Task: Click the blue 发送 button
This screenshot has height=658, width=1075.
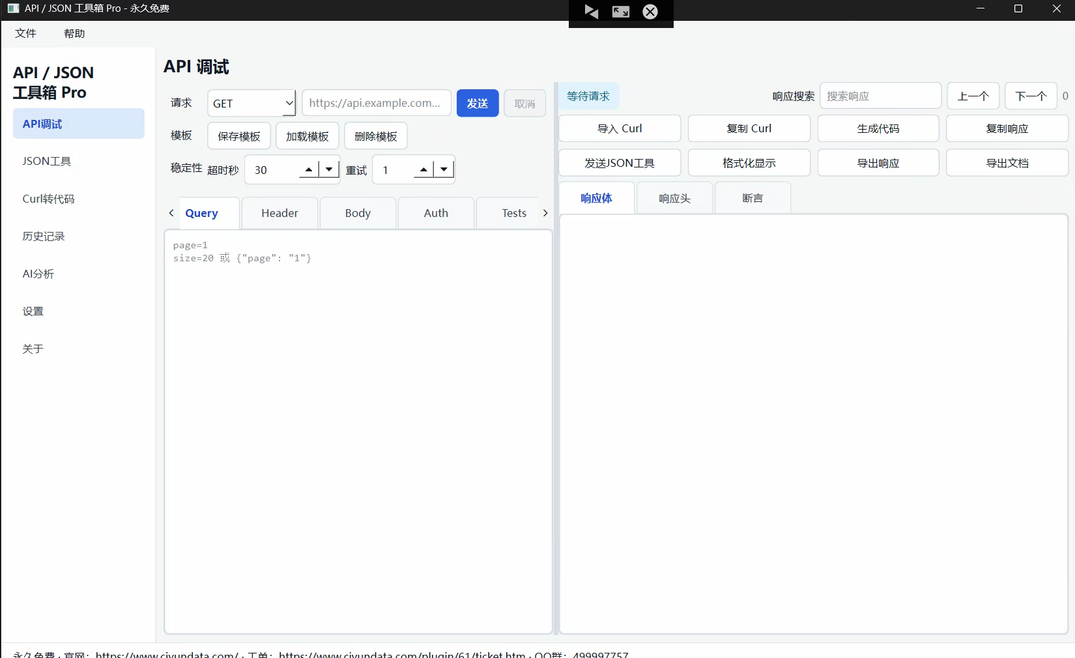Action: (x=478, y=103)
